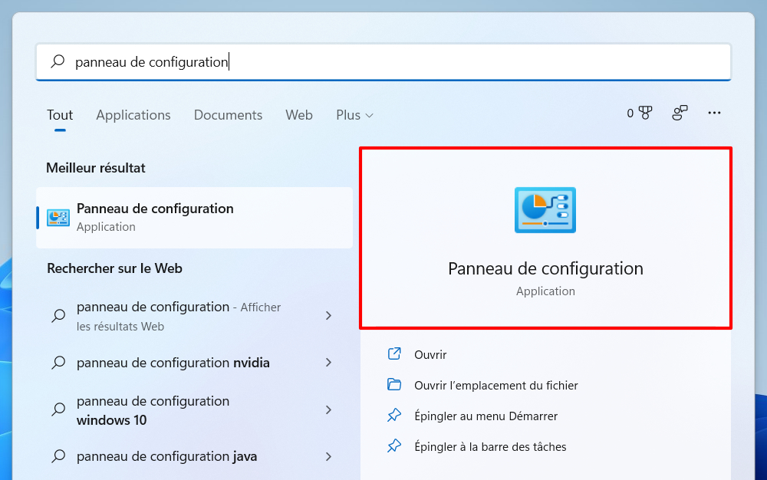Click the Meilleur résultat heading
This screenshot has height=480, width=767.
96,168
